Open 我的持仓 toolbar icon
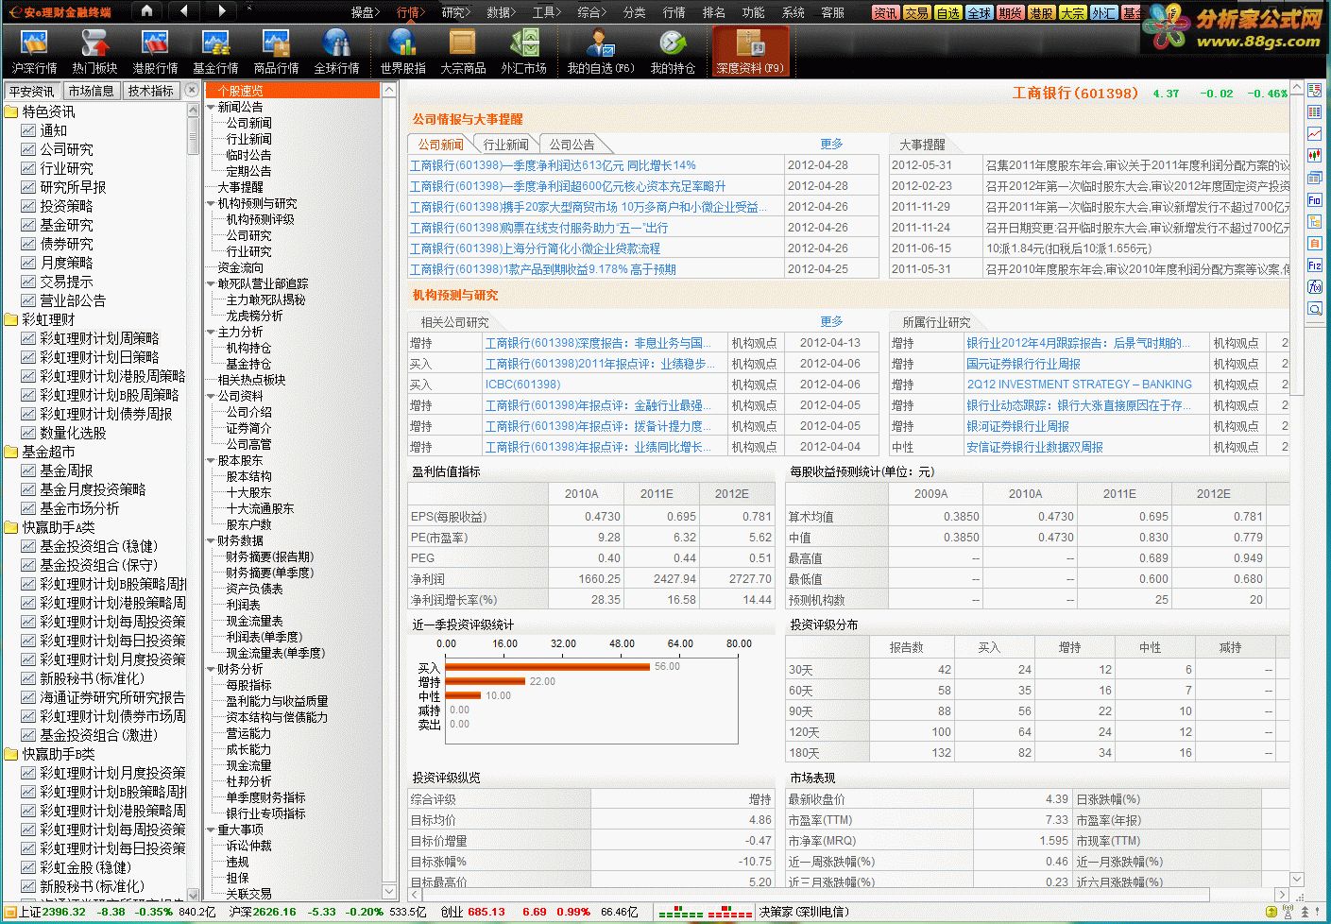Screen dimensions: 1331x924 673,51
